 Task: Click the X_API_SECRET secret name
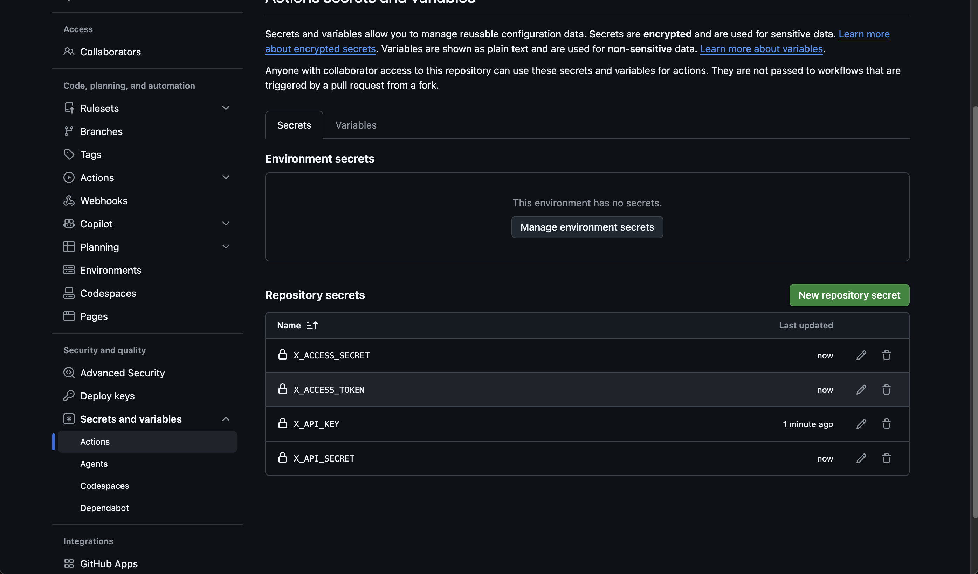coord(324,459)
